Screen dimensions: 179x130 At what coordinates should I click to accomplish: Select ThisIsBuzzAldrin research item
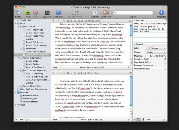(x=31, y=102)
